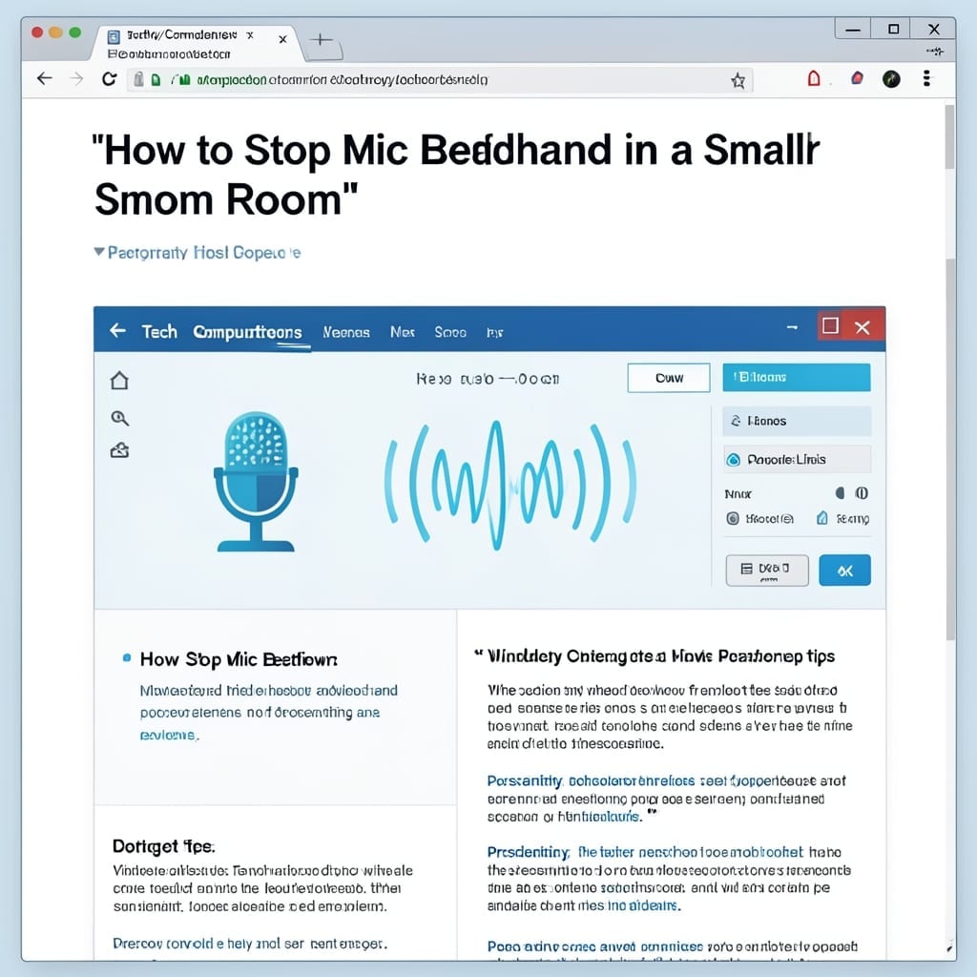Select the Tech tab in the app header
The width and height of the screenshot is (977, 977).
point(159,331)
